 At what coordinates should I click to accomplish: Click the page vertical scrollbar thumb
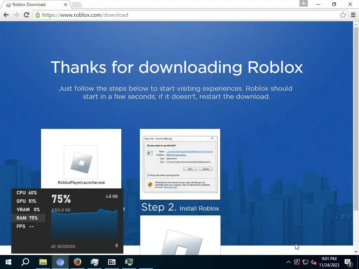(x=356, y=119)
